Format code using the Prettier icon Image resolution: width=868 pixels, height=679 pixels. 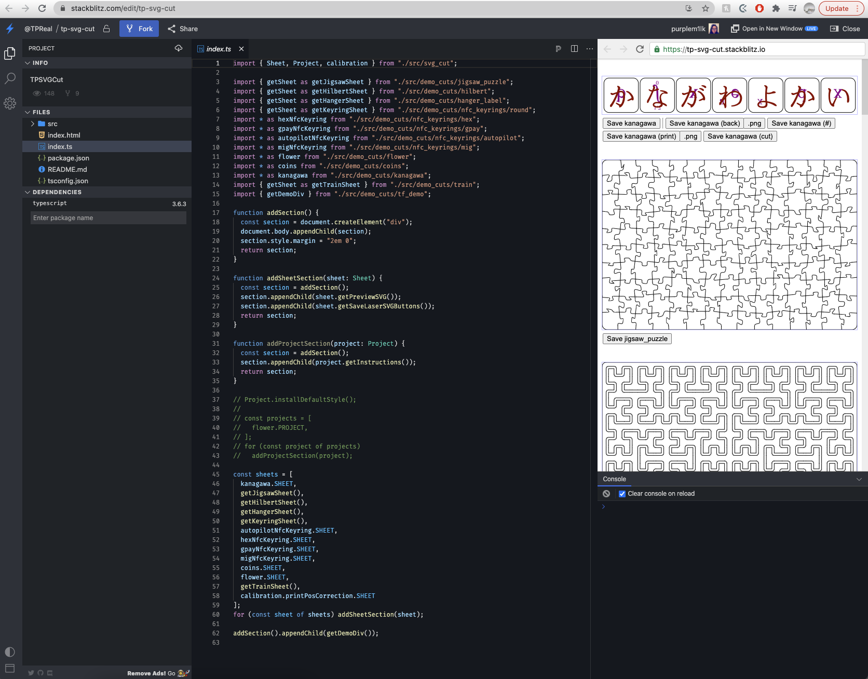pos(558,48)
